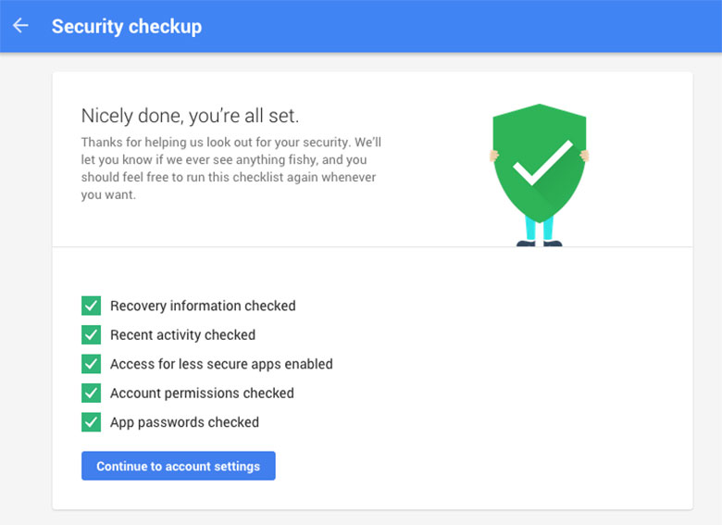
Task: Click the back arrow in header
Action: coord(20,26)
